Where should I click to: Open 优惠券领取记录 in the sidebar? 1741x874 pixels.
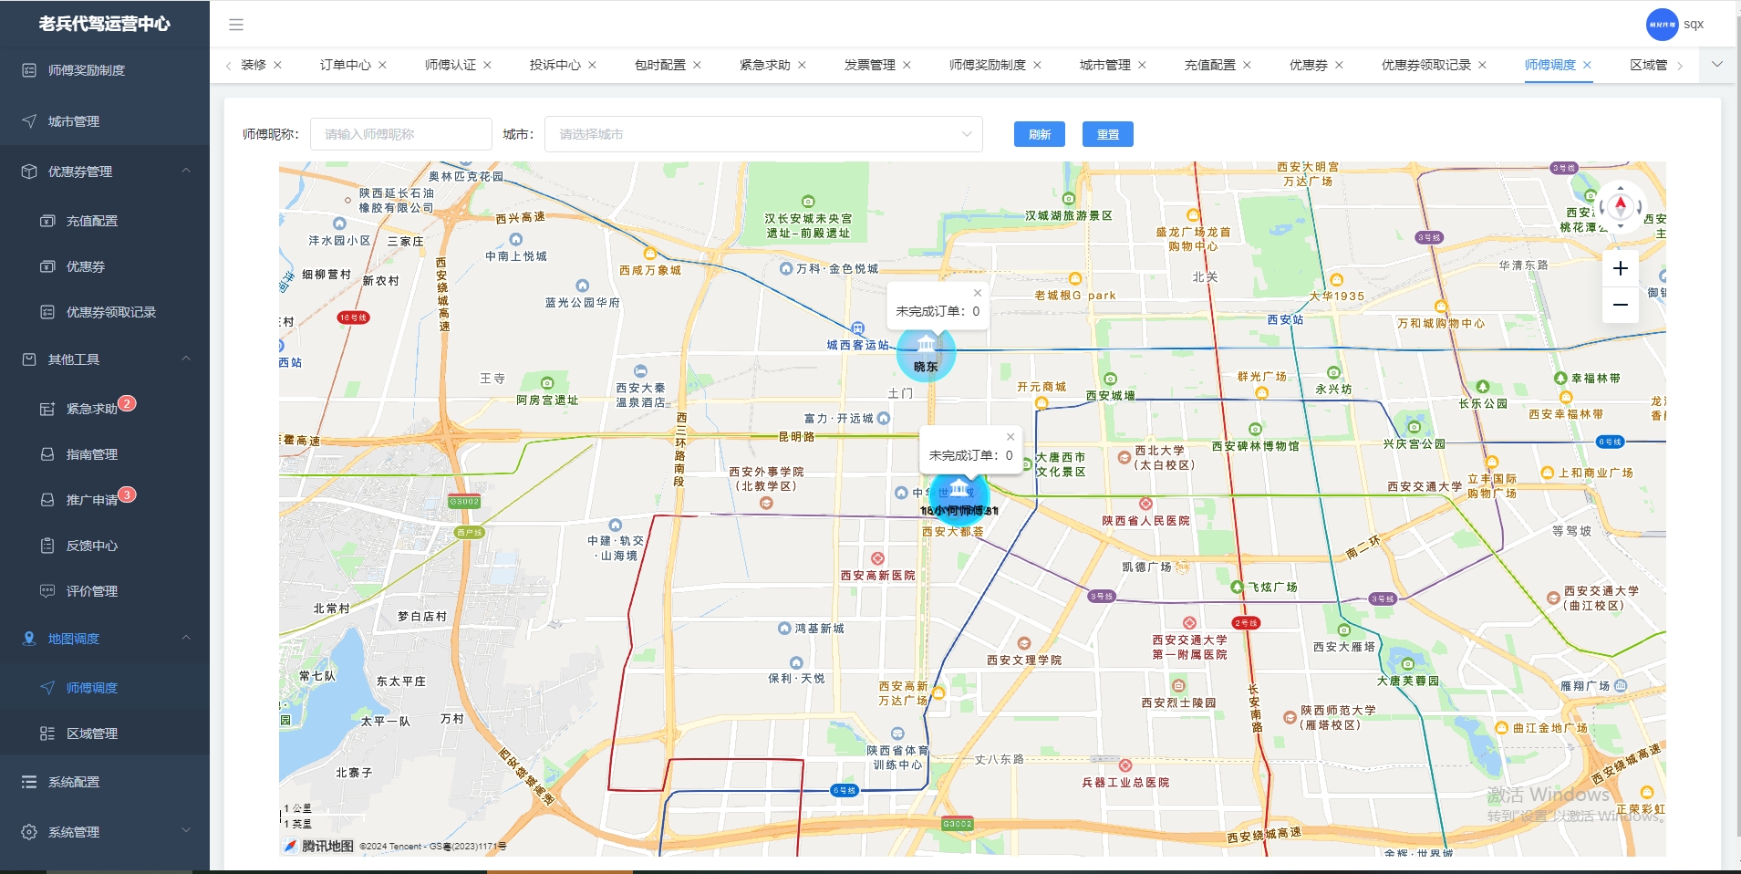tap(105, 312)
